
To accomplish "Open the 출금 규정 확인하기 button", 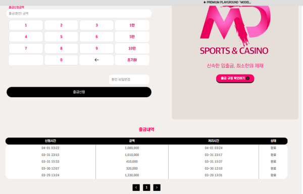I will click(235, 79).
